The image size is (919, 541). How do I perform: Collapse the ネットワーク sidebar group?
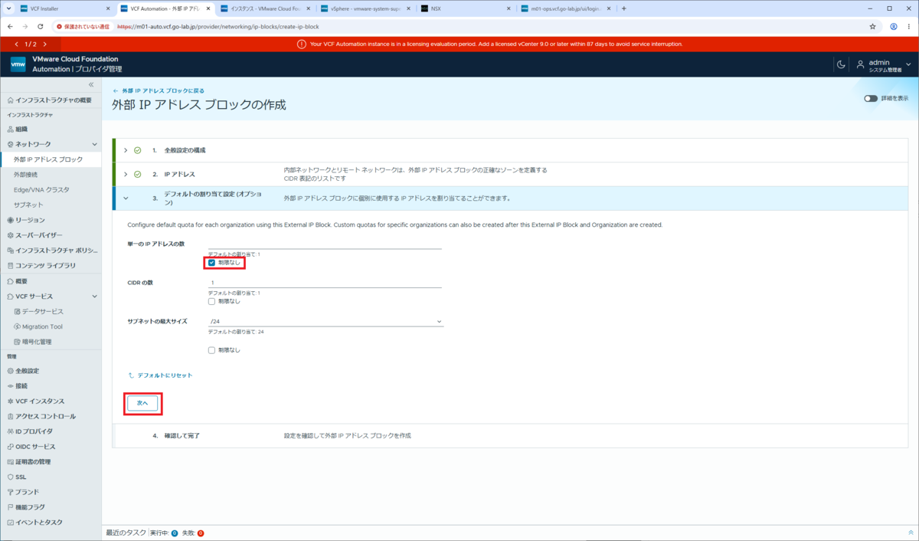tap(95, 144)
